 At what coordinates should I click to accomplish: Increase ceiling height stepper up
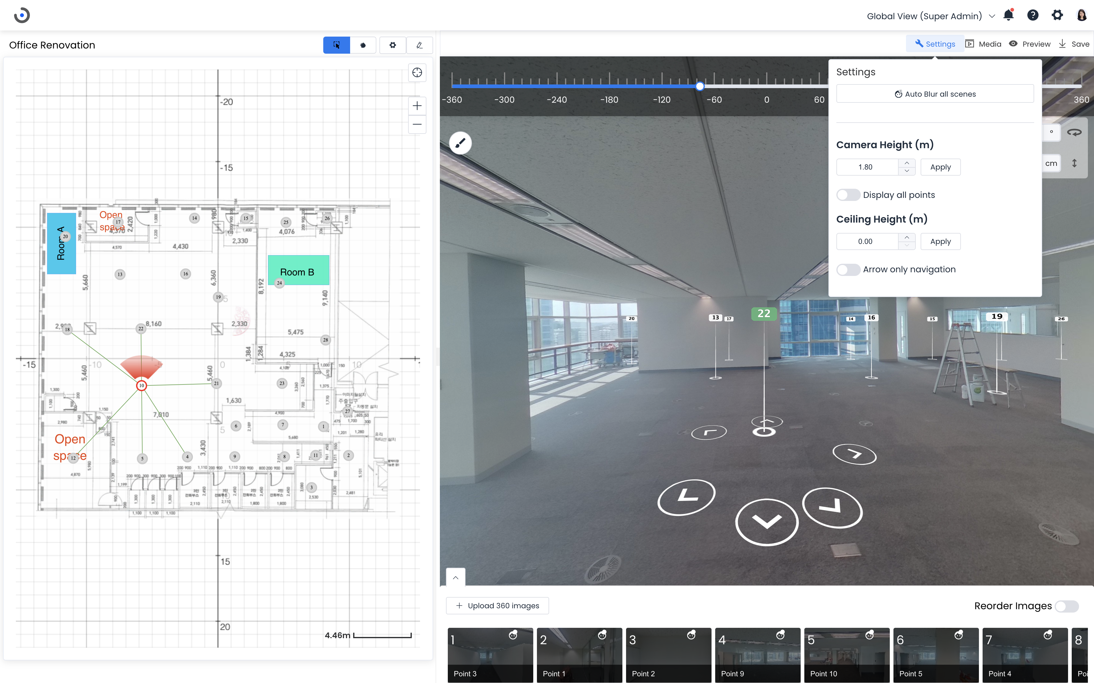pos(906,238)
